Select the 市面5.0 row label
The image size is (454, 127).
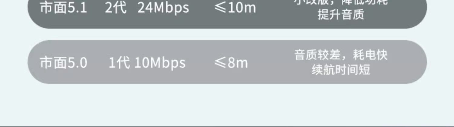click(64, 63)
